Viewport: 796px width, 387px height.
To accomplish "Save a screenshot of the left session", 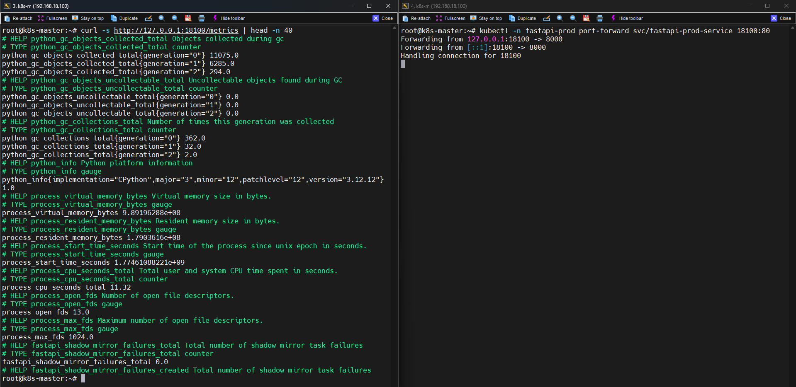I will (x=188, y=18).
